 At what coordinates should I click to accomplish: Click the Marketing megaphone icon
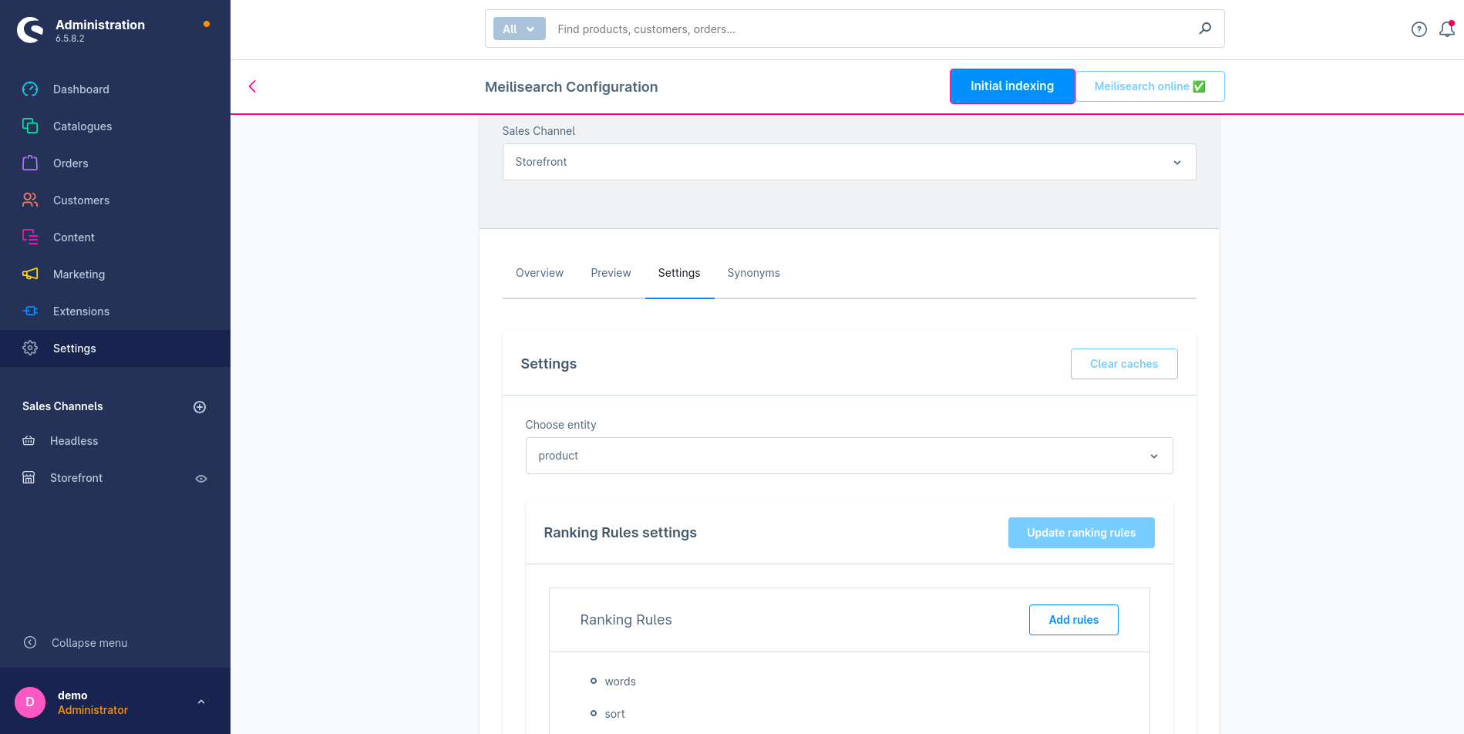click(30, 274)
